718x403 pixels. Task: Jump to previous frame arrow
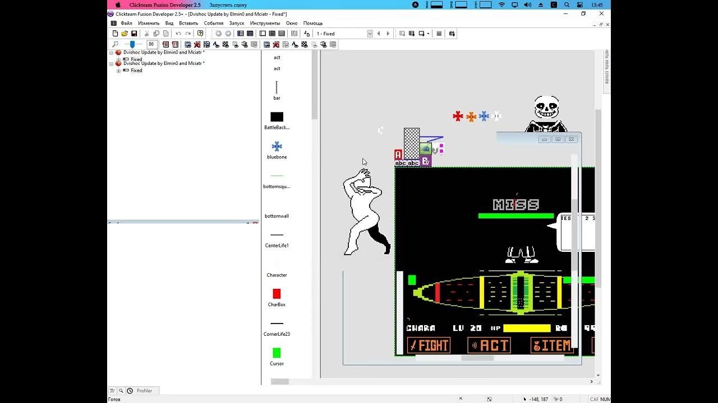tap(379, 34)
